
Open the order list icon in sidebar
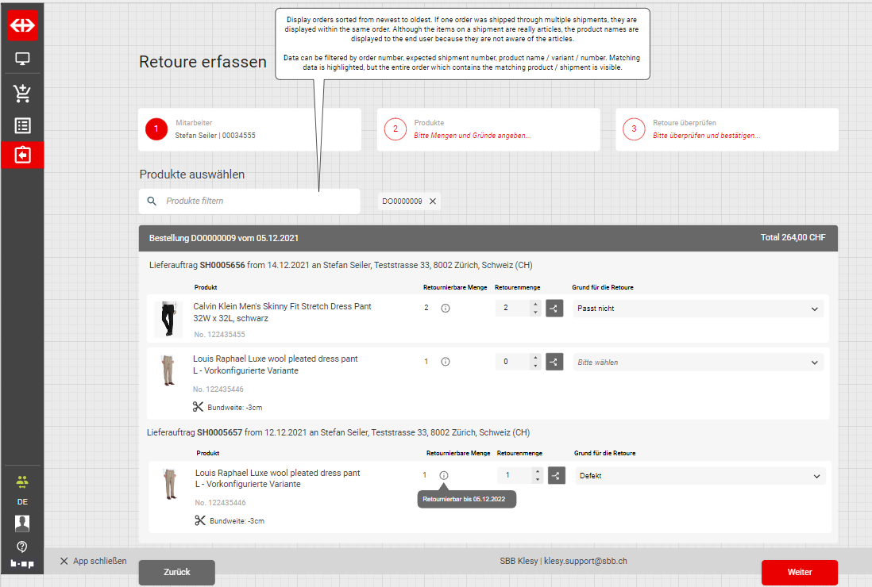coord(22,125)
